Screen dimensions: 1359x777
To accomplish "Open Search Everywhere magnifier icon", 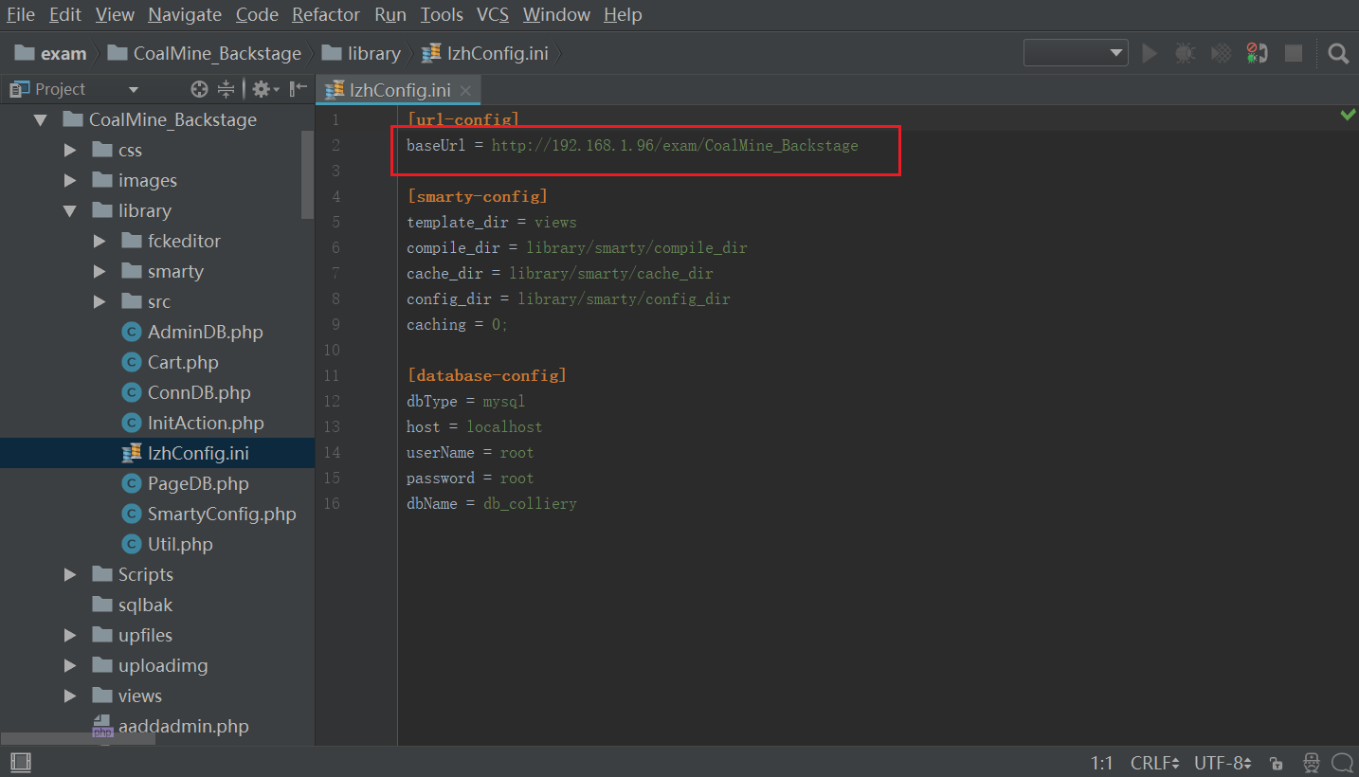I will 1338,53.
